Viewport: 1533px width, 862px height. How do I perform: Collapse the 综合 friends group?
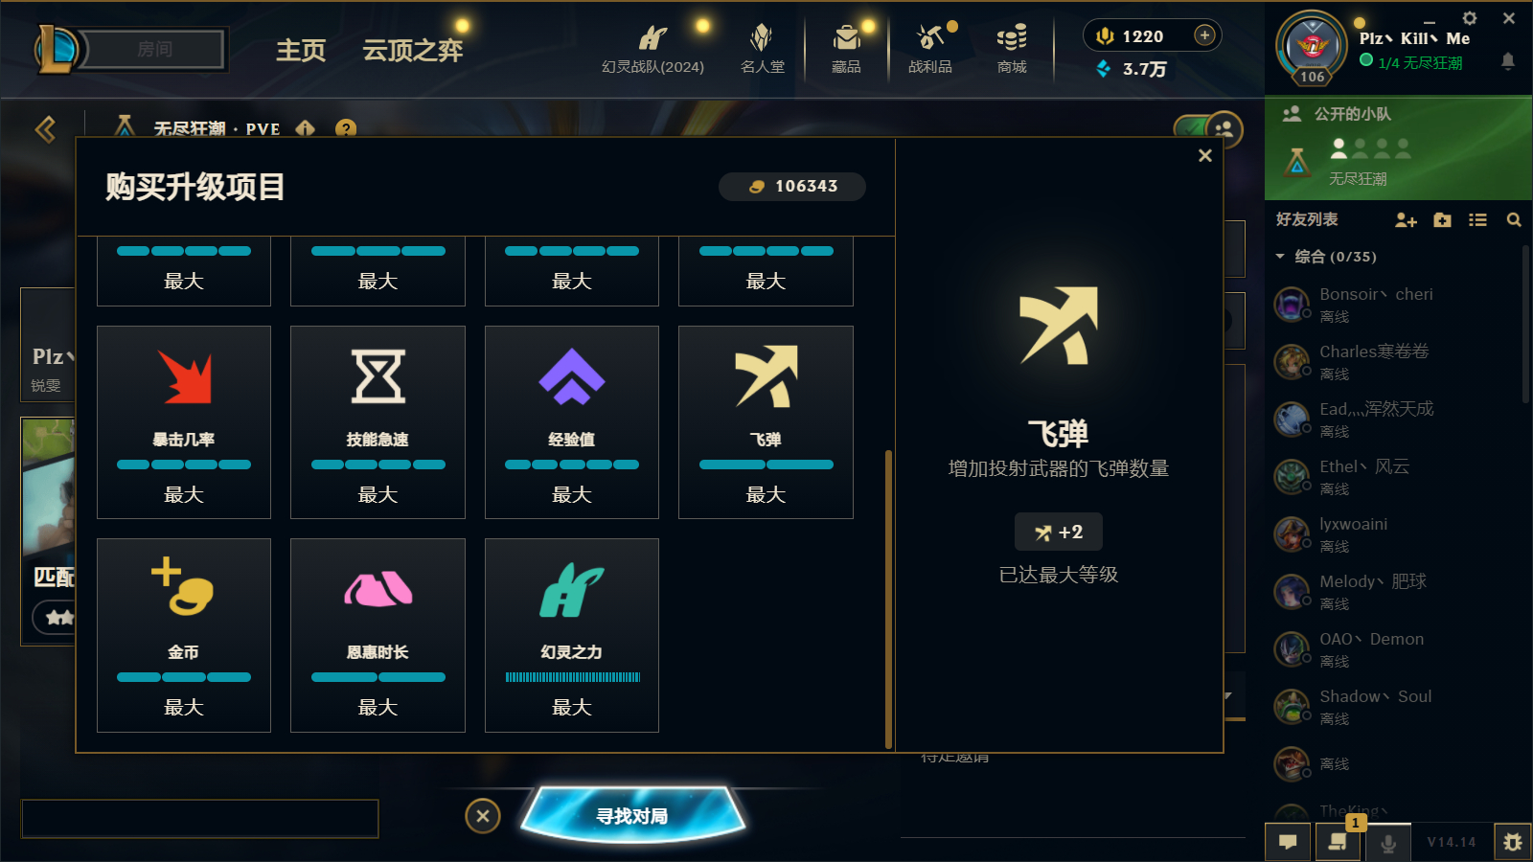pyautogui.click(x=1280, y=257)
